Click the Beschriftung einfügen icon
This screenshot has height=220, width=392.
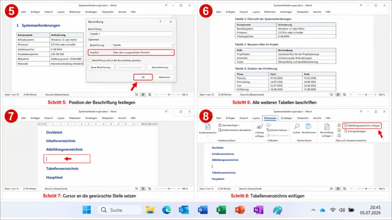[x=327, y=127]
